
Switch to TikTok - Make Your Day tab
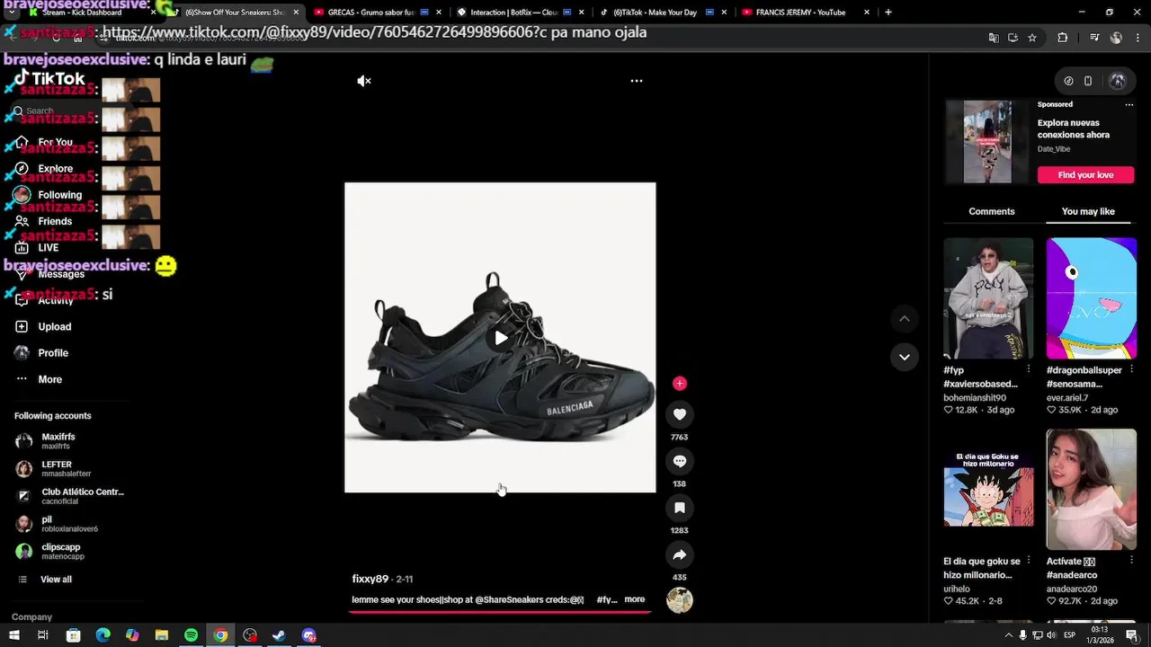click(x=663, y=13)
